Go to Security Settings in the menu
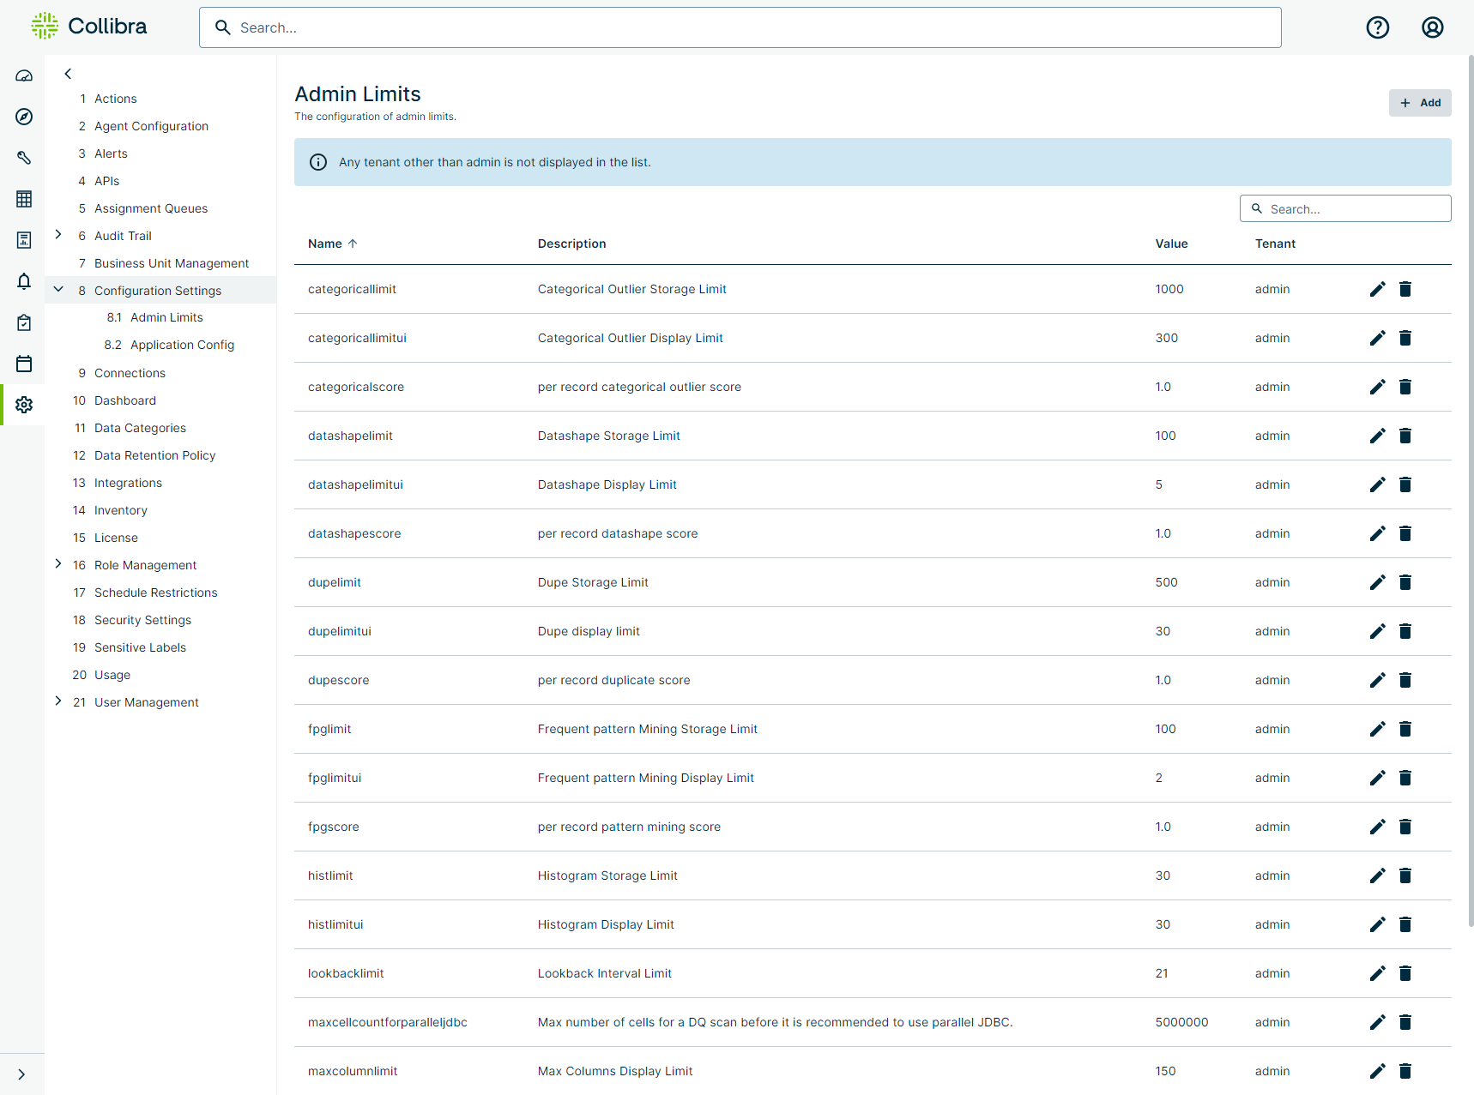This screenshot has width=1474, height=1095. [x=142, y=620]
